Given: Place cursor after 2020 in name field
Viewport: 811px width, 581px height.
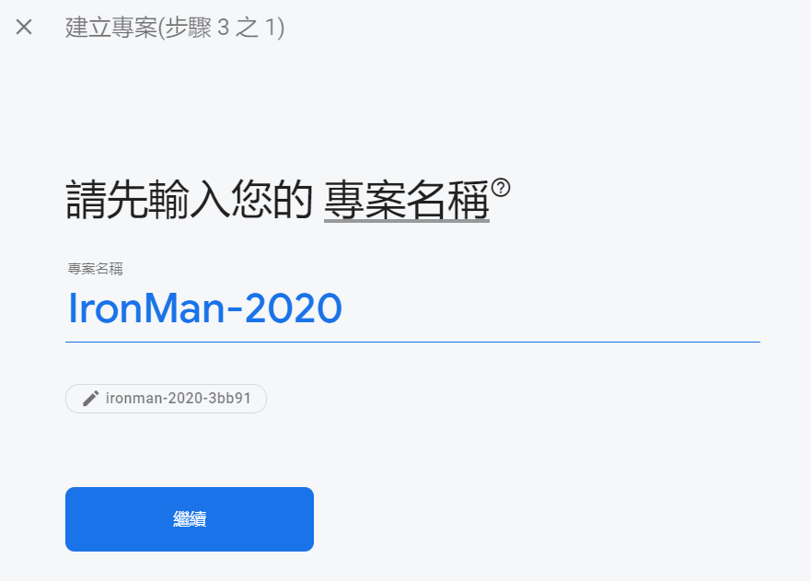Looking at the screenshot, I should [x=344, y=308].
